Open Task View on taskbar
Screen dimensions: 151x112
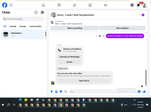tap(14, 105)
